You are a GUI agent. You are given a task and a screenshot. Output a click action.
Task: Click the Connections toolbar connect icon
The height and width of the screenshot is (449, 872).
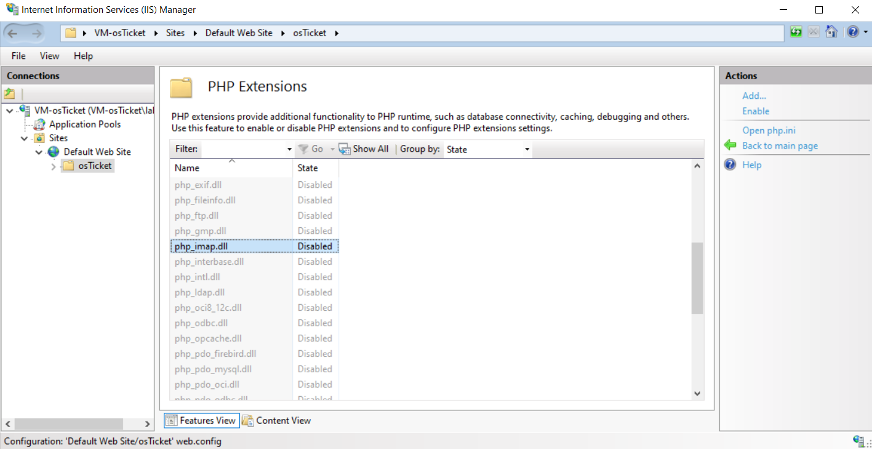(x=9, y=94)
